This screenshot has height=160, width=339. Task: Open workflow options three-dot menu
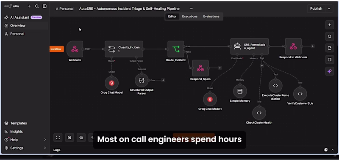click(191, 8)
